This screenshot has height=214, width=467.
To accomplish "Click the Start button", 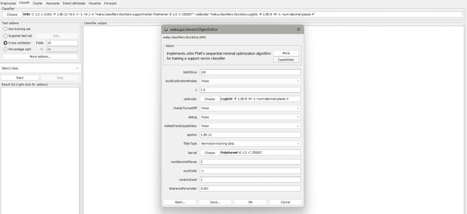I will point(19,78).
